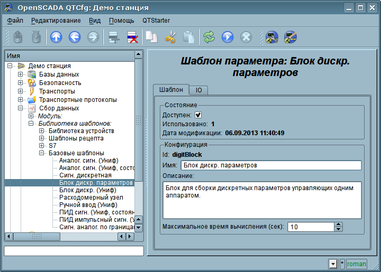Switch to the IO tab
381x272 pixels.
point(198,90)
